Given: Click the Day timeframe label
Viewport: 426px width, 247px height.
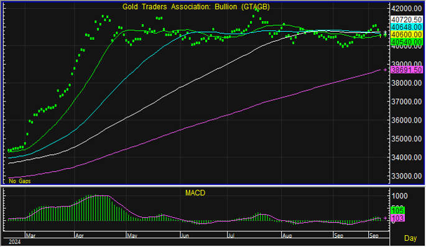Looking at the screenshot, I should coord(410,238).
